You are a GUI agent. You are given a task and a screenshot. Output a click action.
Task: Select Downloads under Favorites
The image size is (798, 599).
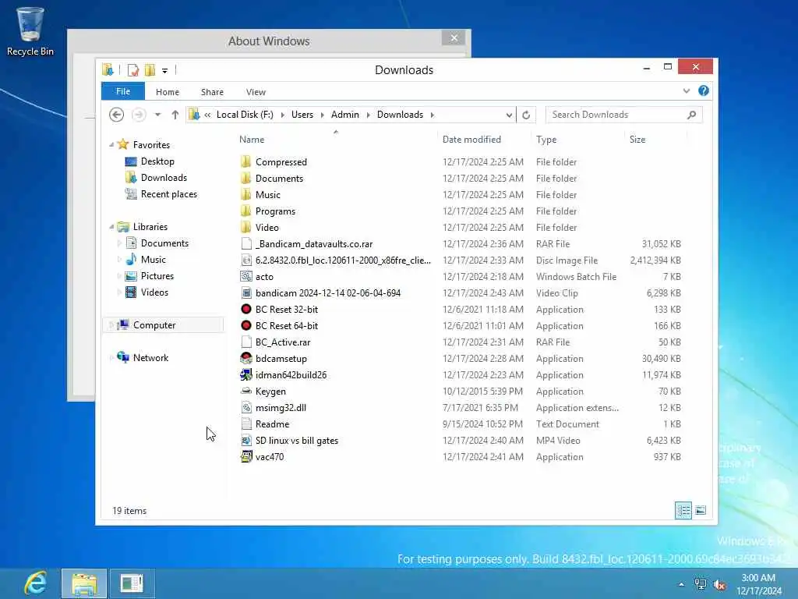[164, 178]
